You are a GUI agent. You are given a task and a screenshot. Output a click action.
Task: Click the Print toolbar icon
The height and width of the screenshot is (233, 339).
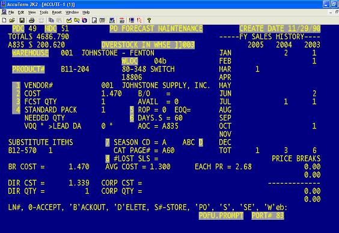(x=32, y=20)
